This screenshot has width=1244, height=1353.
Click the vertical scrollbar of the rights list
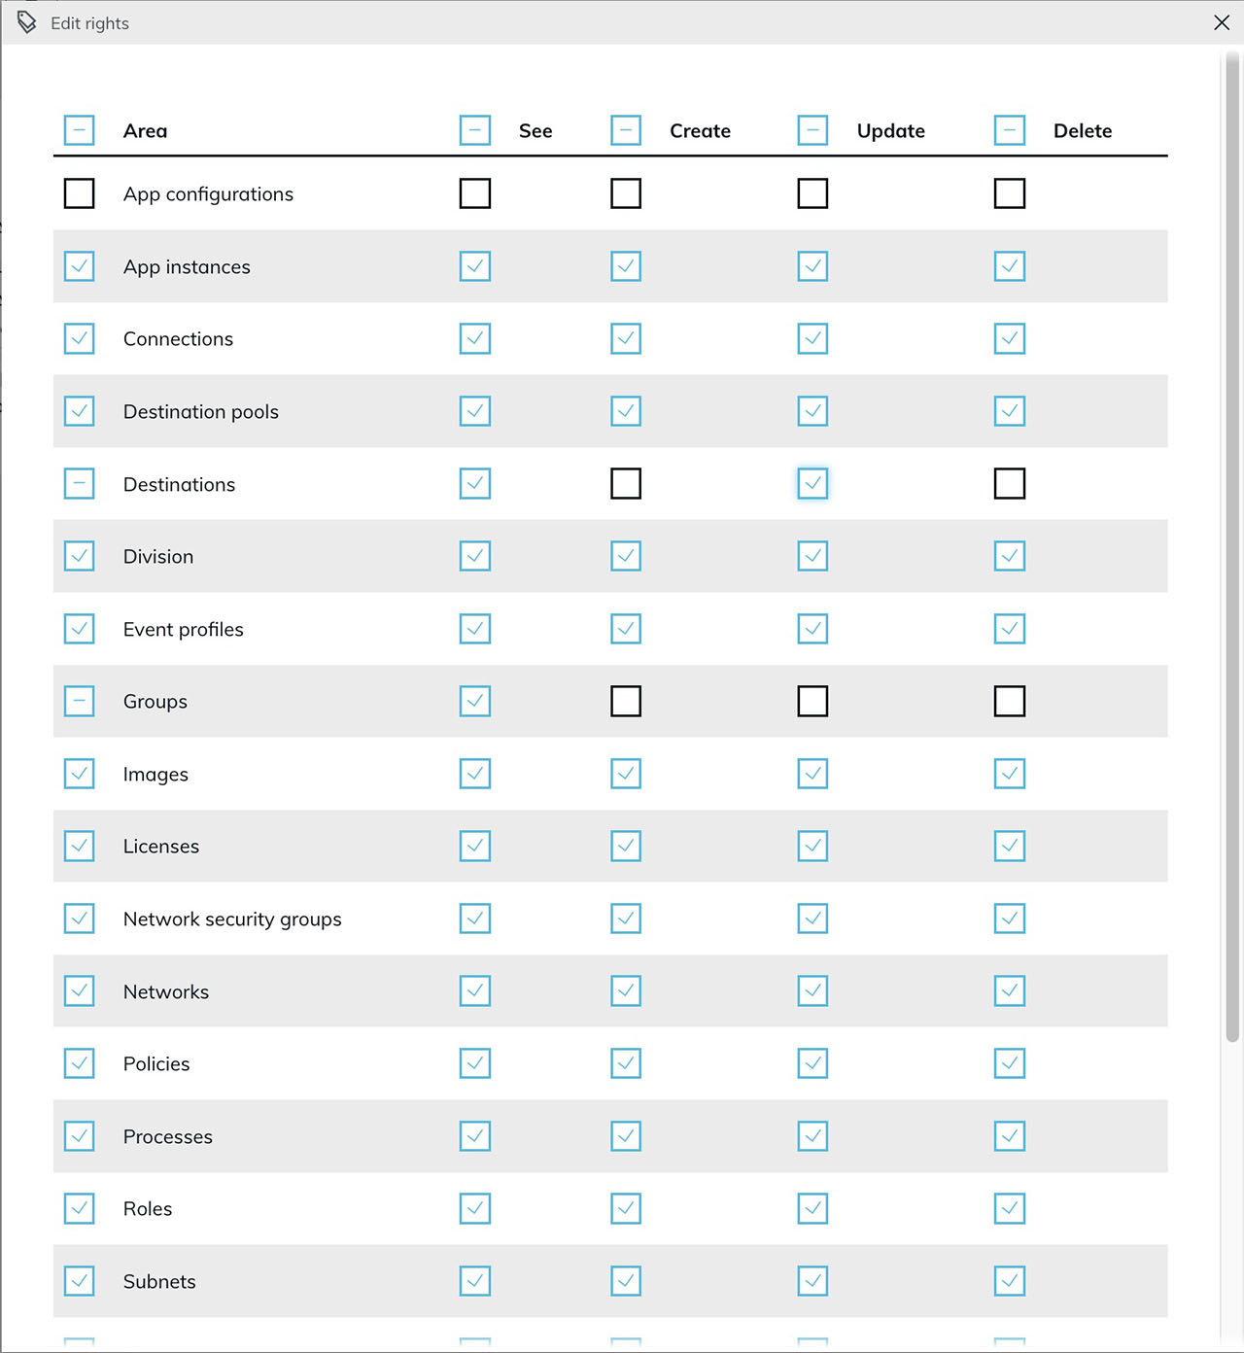[x=1232, y=544]
